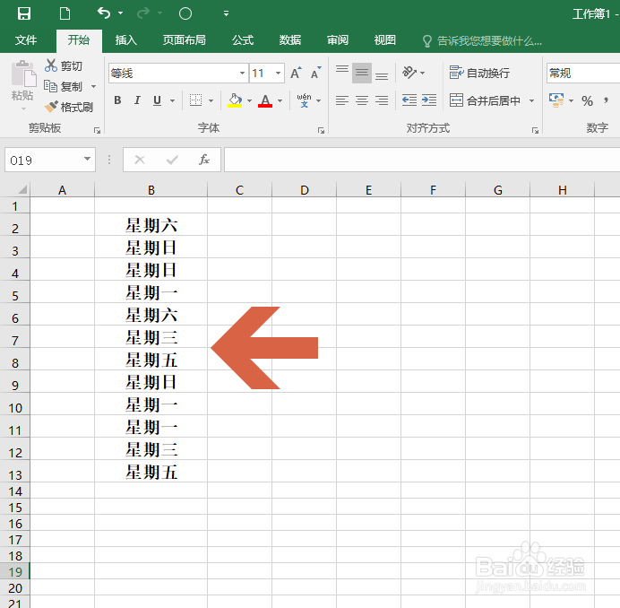Viewport: 620px width, 608px height.
Task: Click the fx insert function icon
Action: 204,160
